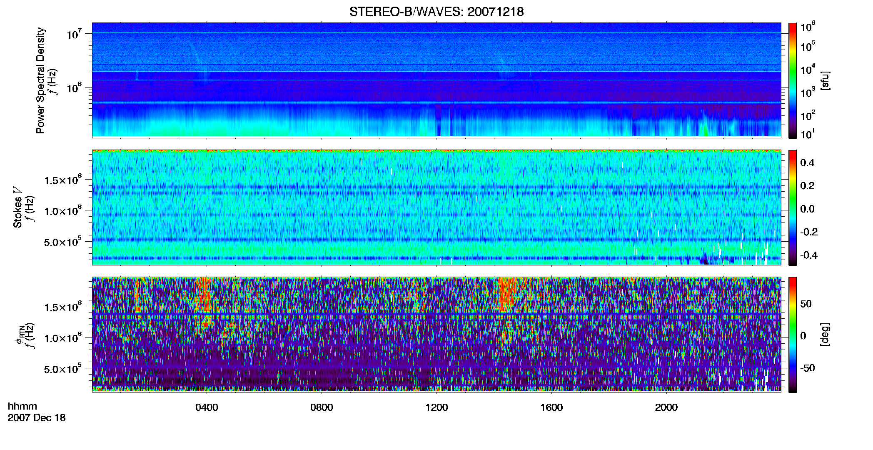
Task: Click the Stokes V spectrogram panel
Action: pos(436,207)
